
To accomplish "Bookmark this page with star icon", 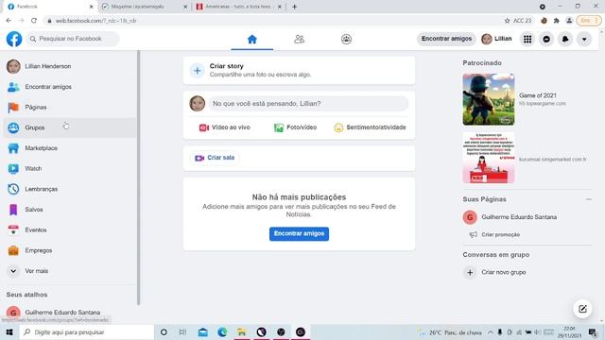I will pos(507,21).
